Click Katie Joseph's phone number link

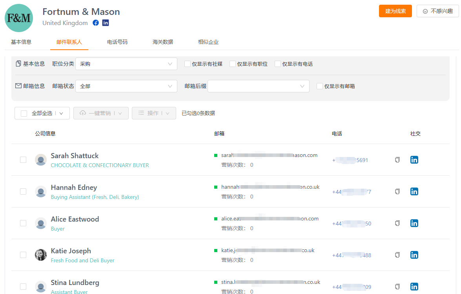tap(352, 255)
